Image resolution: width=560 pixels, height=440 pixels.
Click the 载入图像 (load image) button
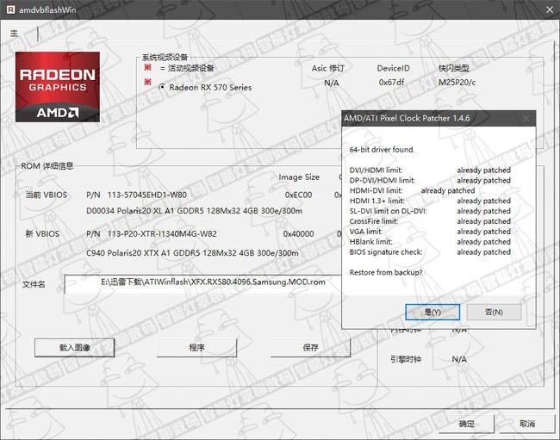[75, 348]
